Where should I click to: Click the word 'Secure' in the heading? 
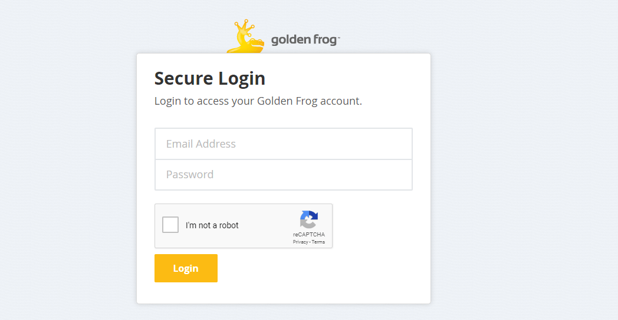coord(183,78)
